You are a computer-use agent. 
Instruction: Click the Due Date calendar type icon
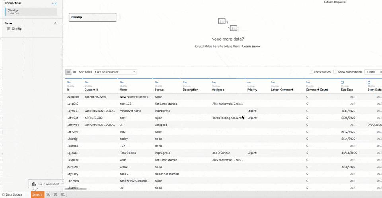pos(342,82)
